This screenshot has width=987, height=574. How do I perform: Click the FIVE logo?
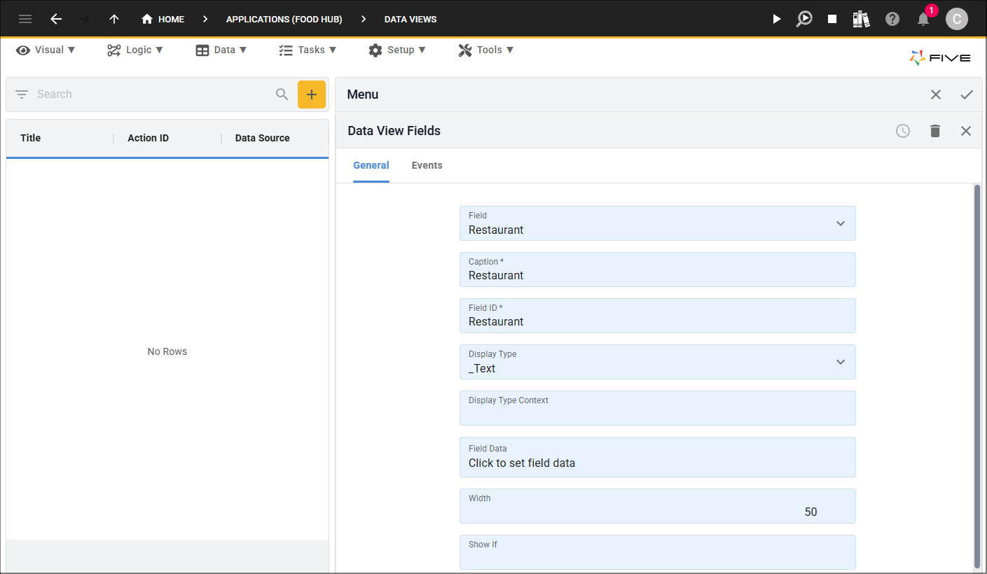coord(940,58)
